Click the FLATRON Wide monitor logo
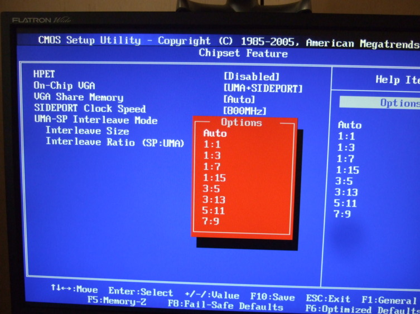 [x=42, y=20]
